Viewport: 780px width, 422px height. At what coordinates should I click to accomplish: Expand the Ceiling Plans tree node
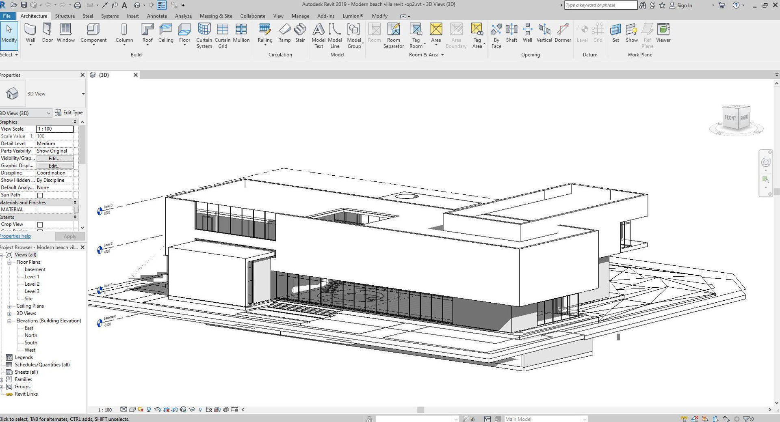9,306
